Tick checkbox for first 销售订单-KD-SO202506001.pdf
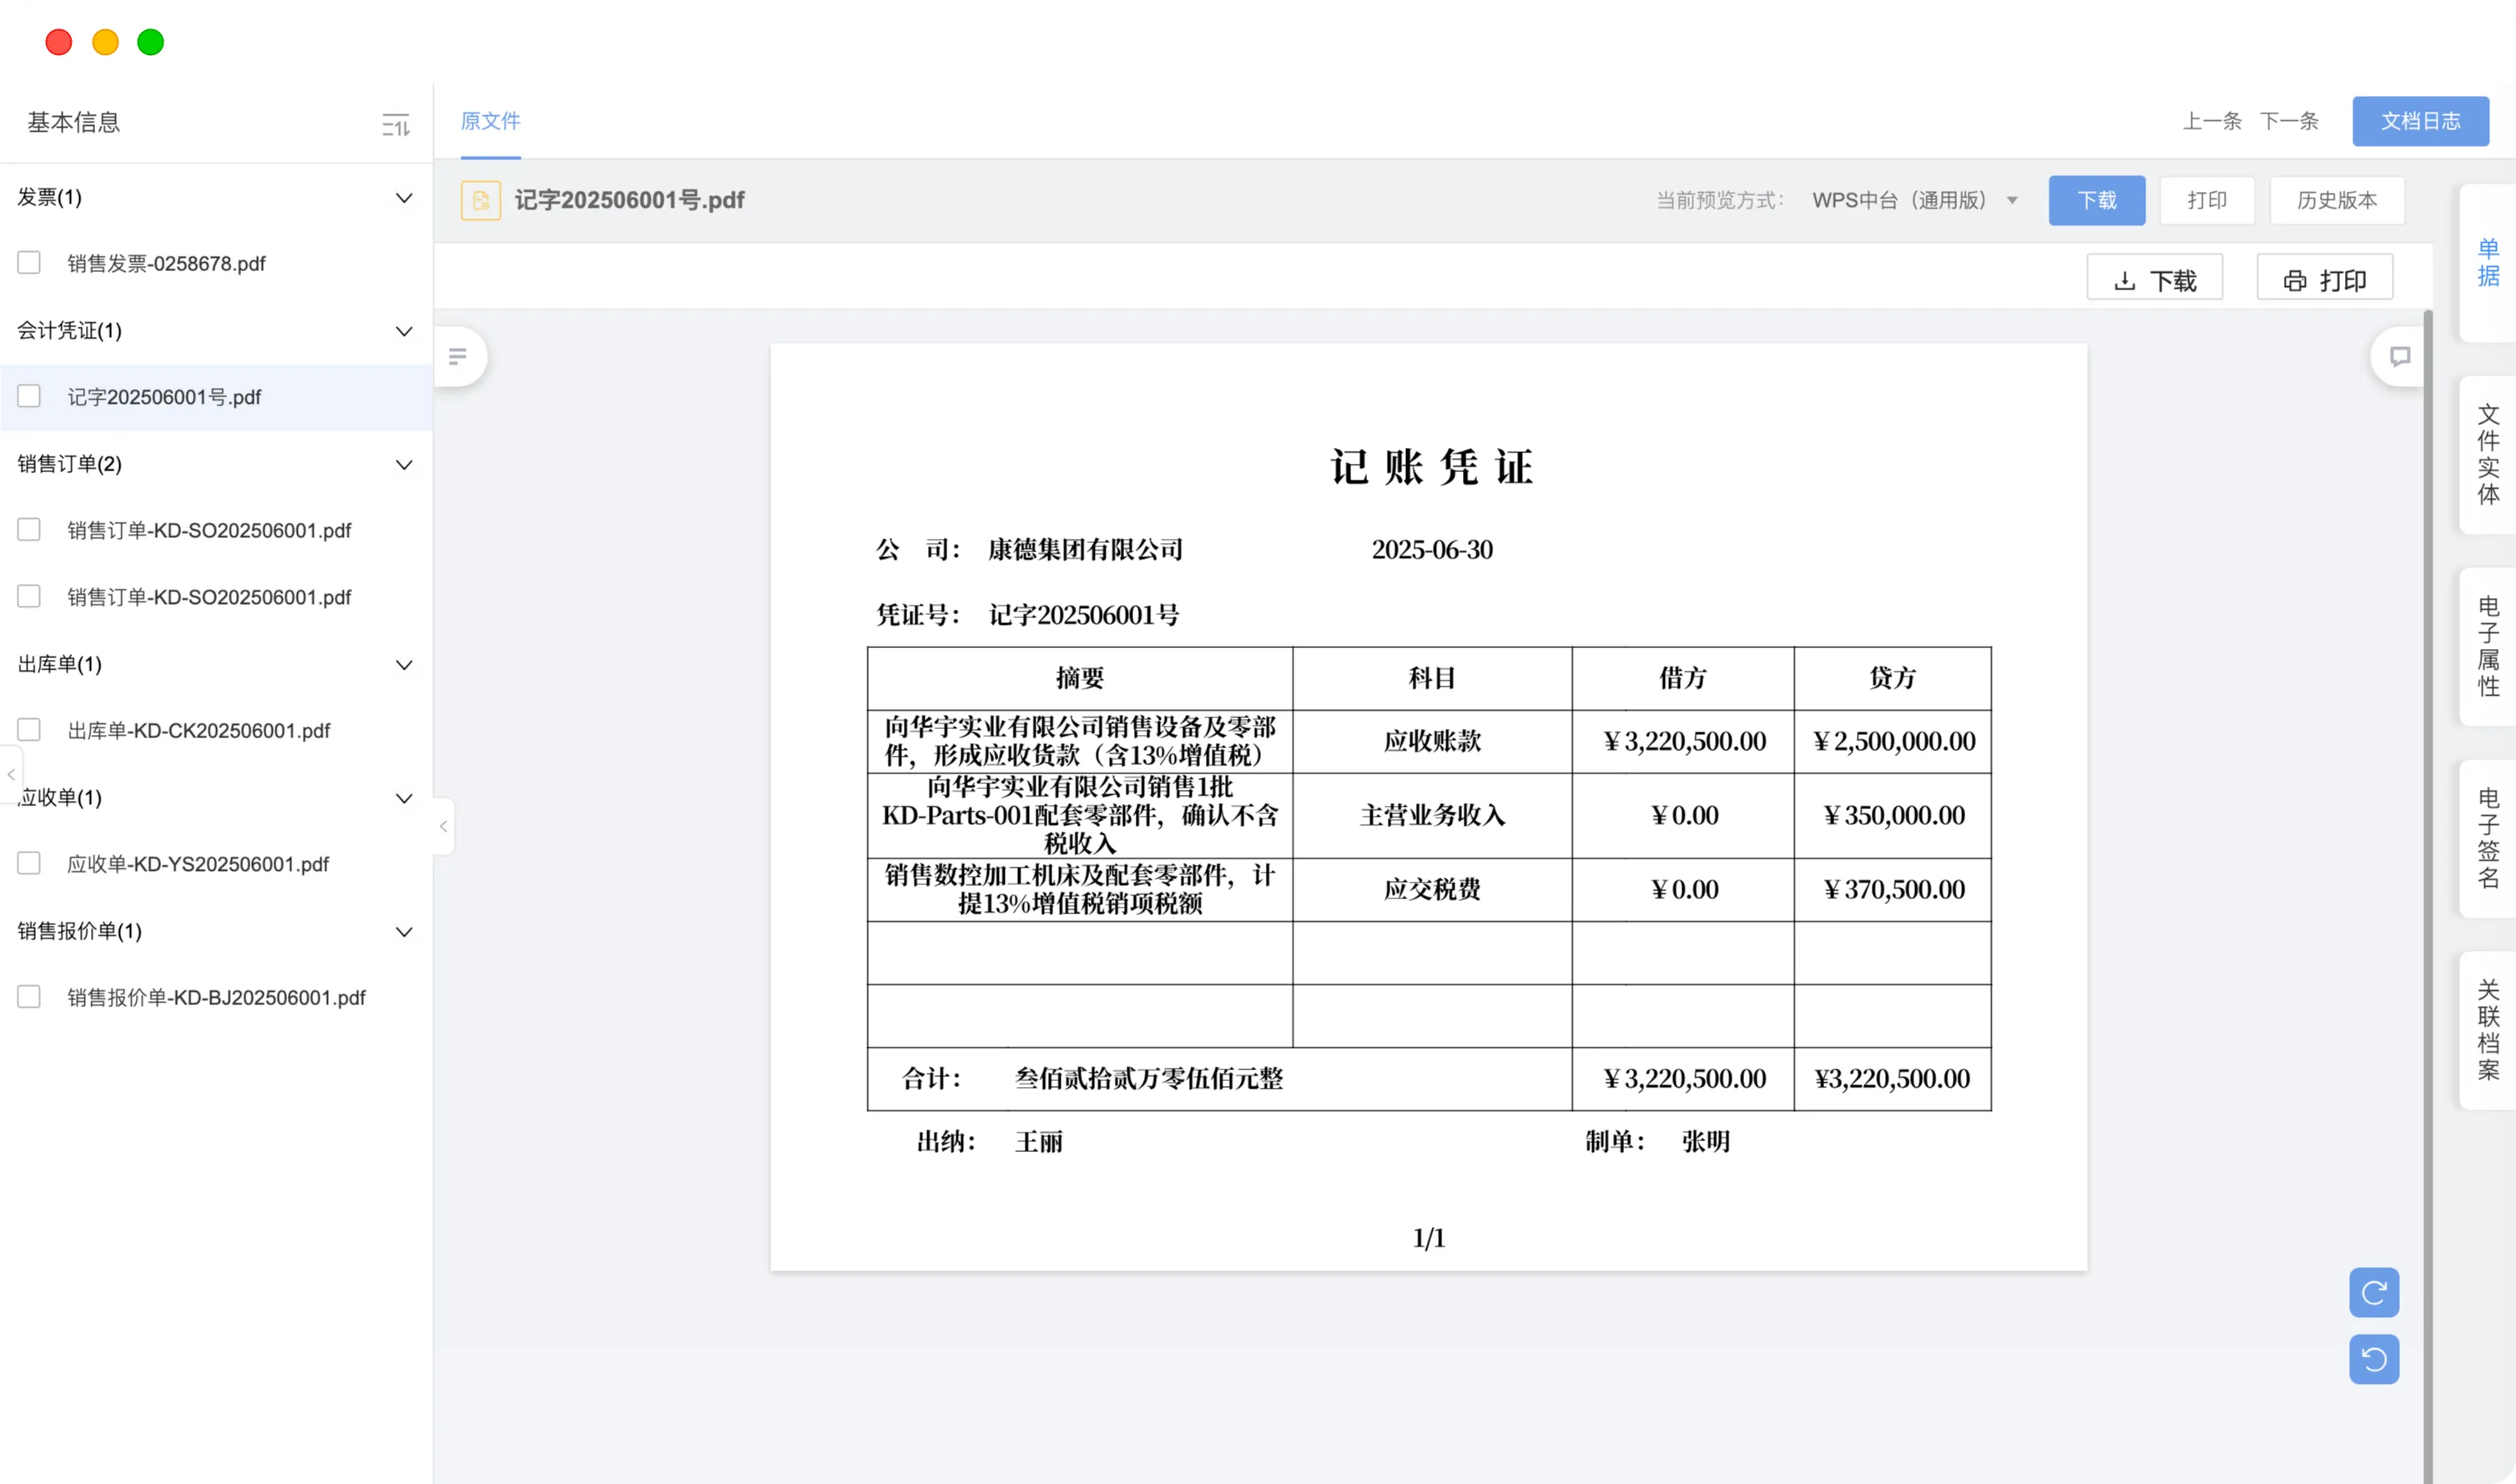Screen dimensions: 2516x1484 point(29,530)
